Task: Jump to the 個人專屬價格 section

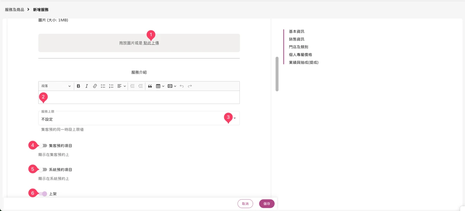Action: (300, 55)
